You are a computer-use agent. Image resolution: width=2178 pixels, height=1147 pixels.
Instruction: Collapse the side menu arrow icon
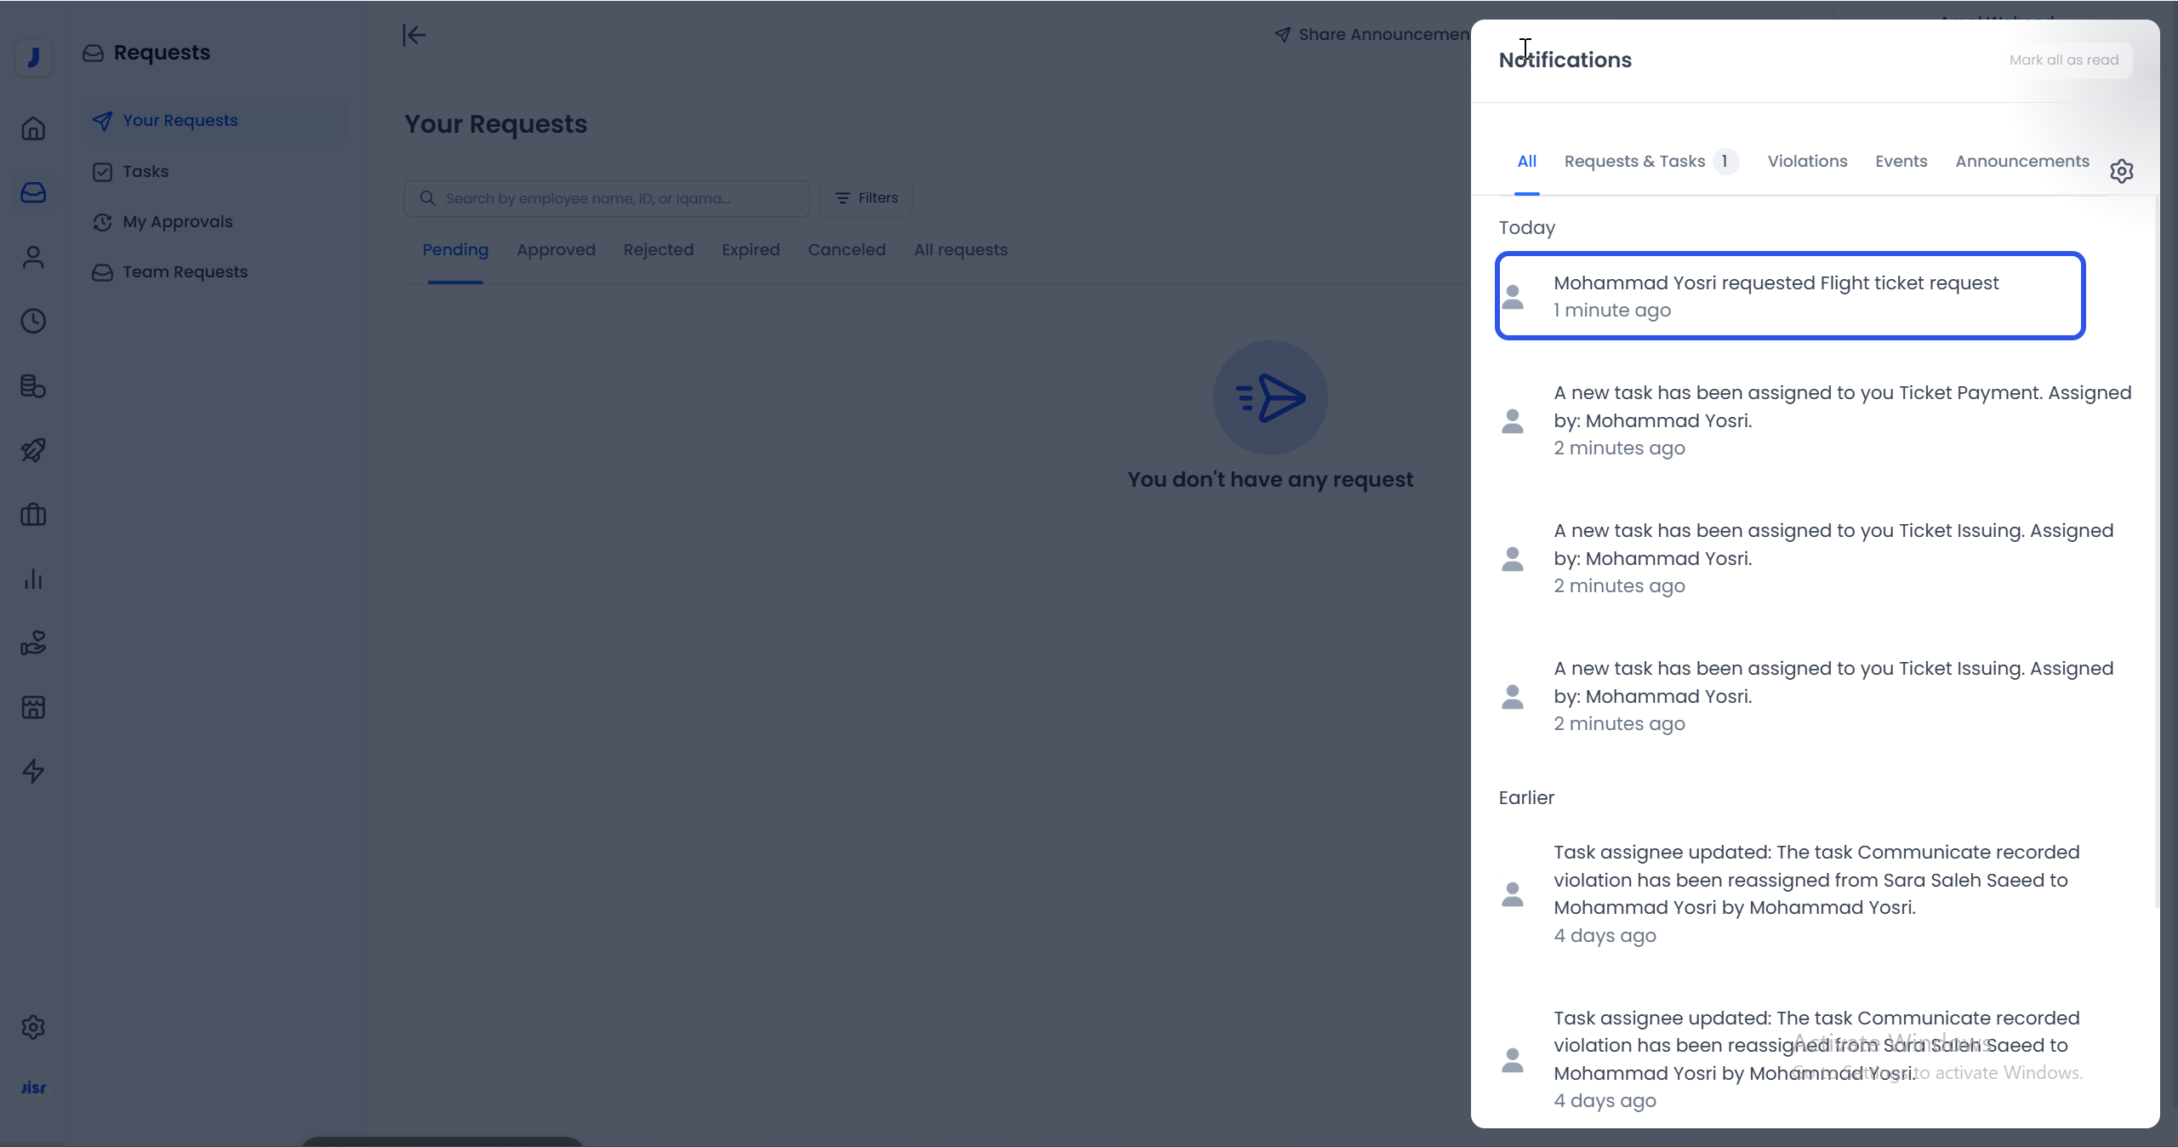click(413, 35)
